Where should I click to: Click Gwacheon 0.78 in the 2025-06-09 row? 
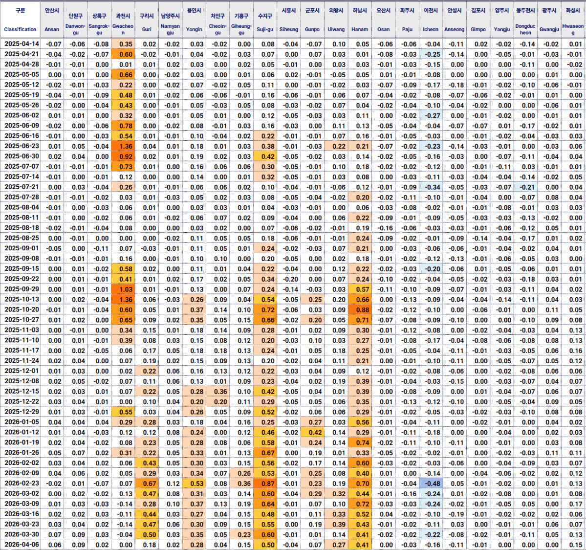coord(123,126)
